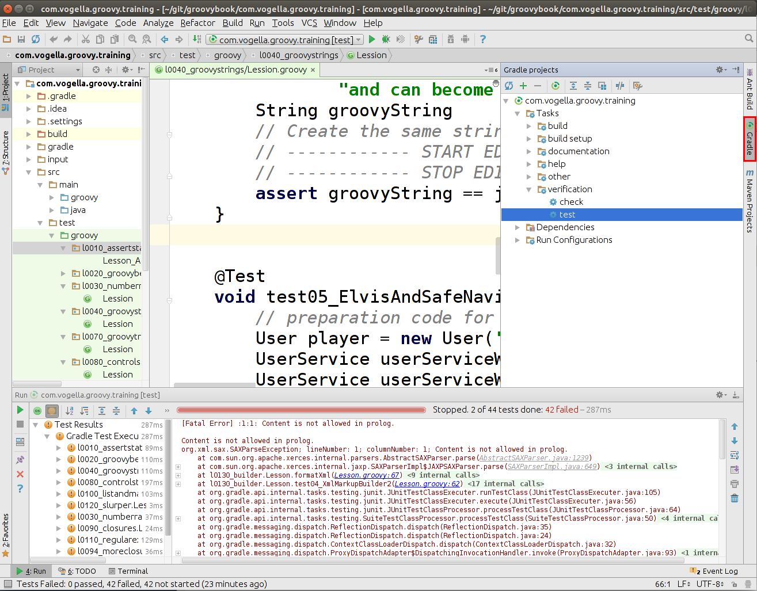
Task: Expand Dependencies node in Gradle panel
Action: 518,227
